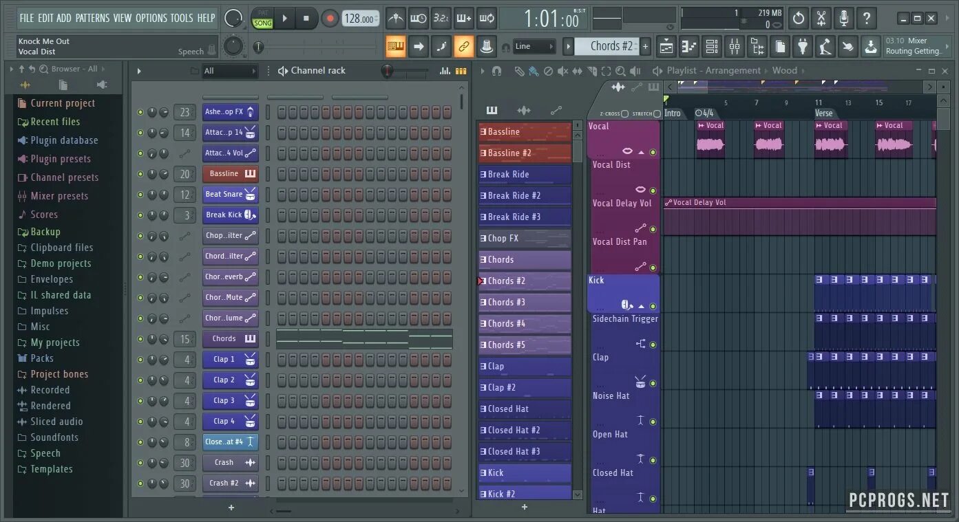Select the Slice tool in Playlist
The image size is (959, 522).
click(x=591, y=71)
